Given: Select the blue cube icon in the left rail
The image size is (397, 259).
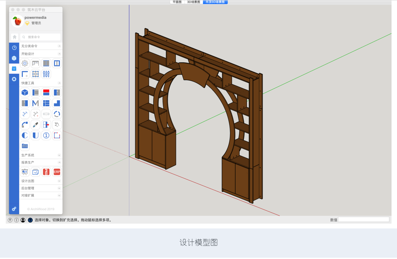Looking at the screenshot, I should (x=14, y=58).
